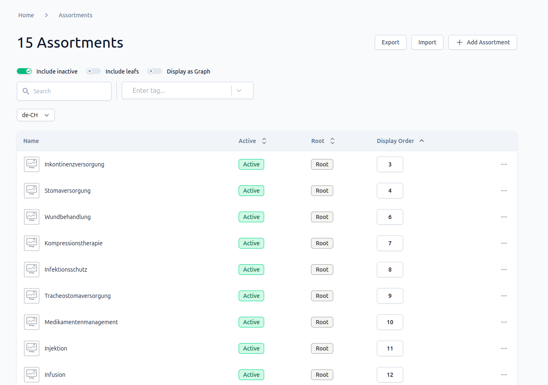Open the de-CH language dropdown
548x385 pixels.
pyautogui.click(x=36, y=115)
